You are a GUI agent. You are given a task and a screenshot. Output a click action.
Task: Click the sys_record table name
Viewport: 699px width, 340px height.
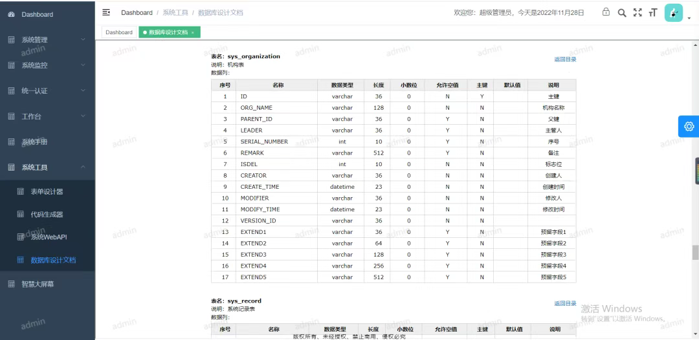[x=244, y=301]
